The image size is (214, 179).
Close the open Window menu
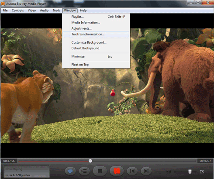tap(70, 10)
